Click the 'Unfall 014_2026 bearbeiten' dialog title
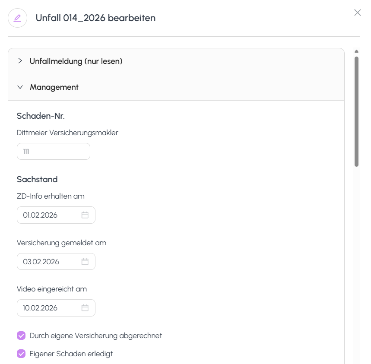Viewport: 371px width, 364px height. coord(95,18)
